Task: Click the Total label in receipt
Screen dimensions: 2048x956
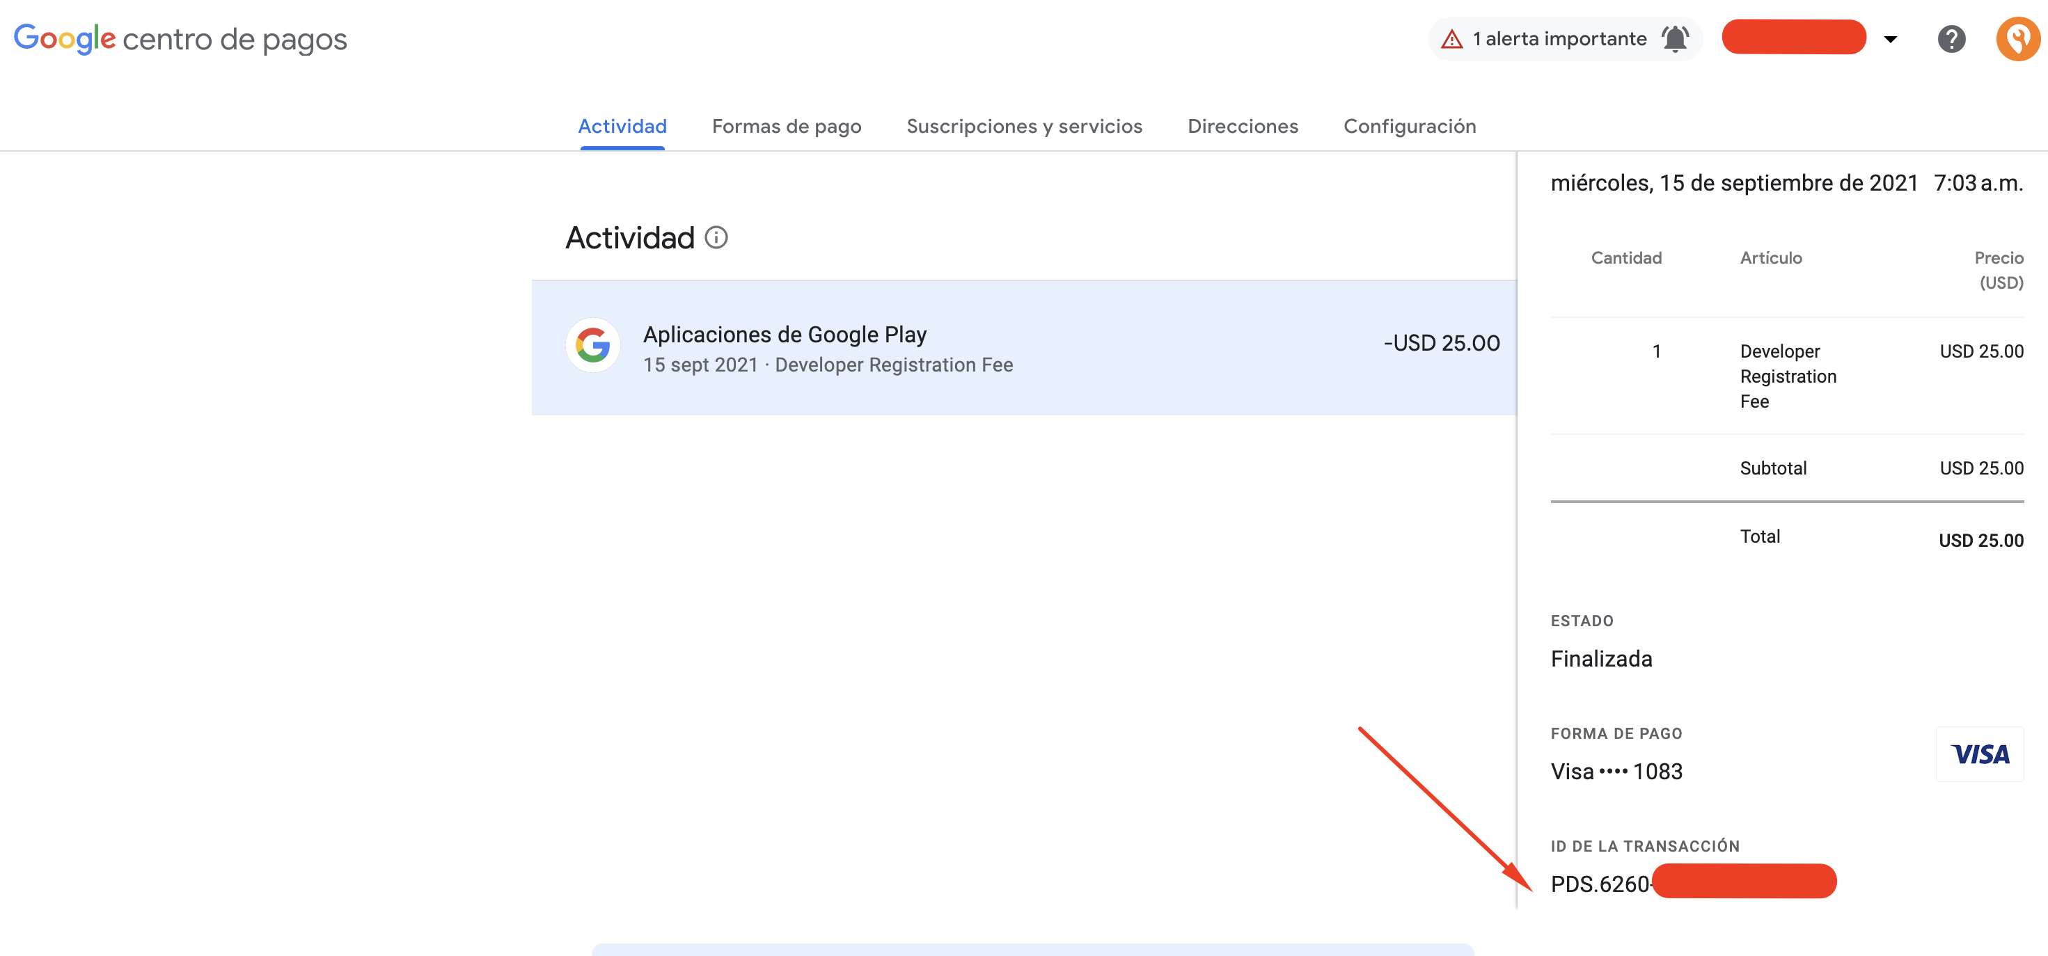Action: click(1759, 536)
